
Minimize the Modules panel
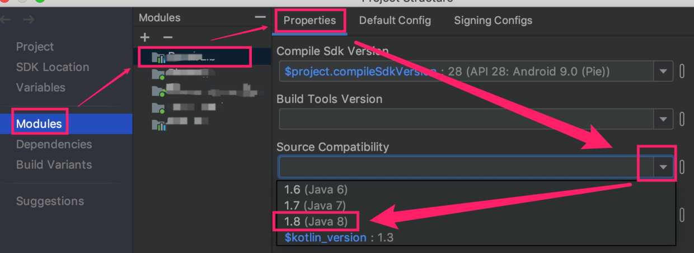point(260,17)
